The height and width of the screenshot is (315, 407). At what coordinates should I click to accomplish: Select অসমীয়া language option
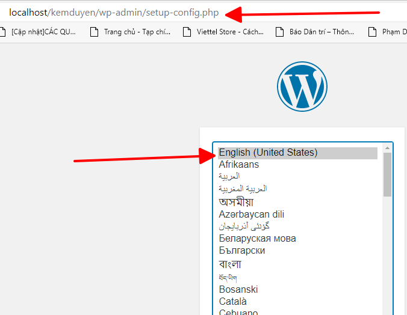pos(297,202)
